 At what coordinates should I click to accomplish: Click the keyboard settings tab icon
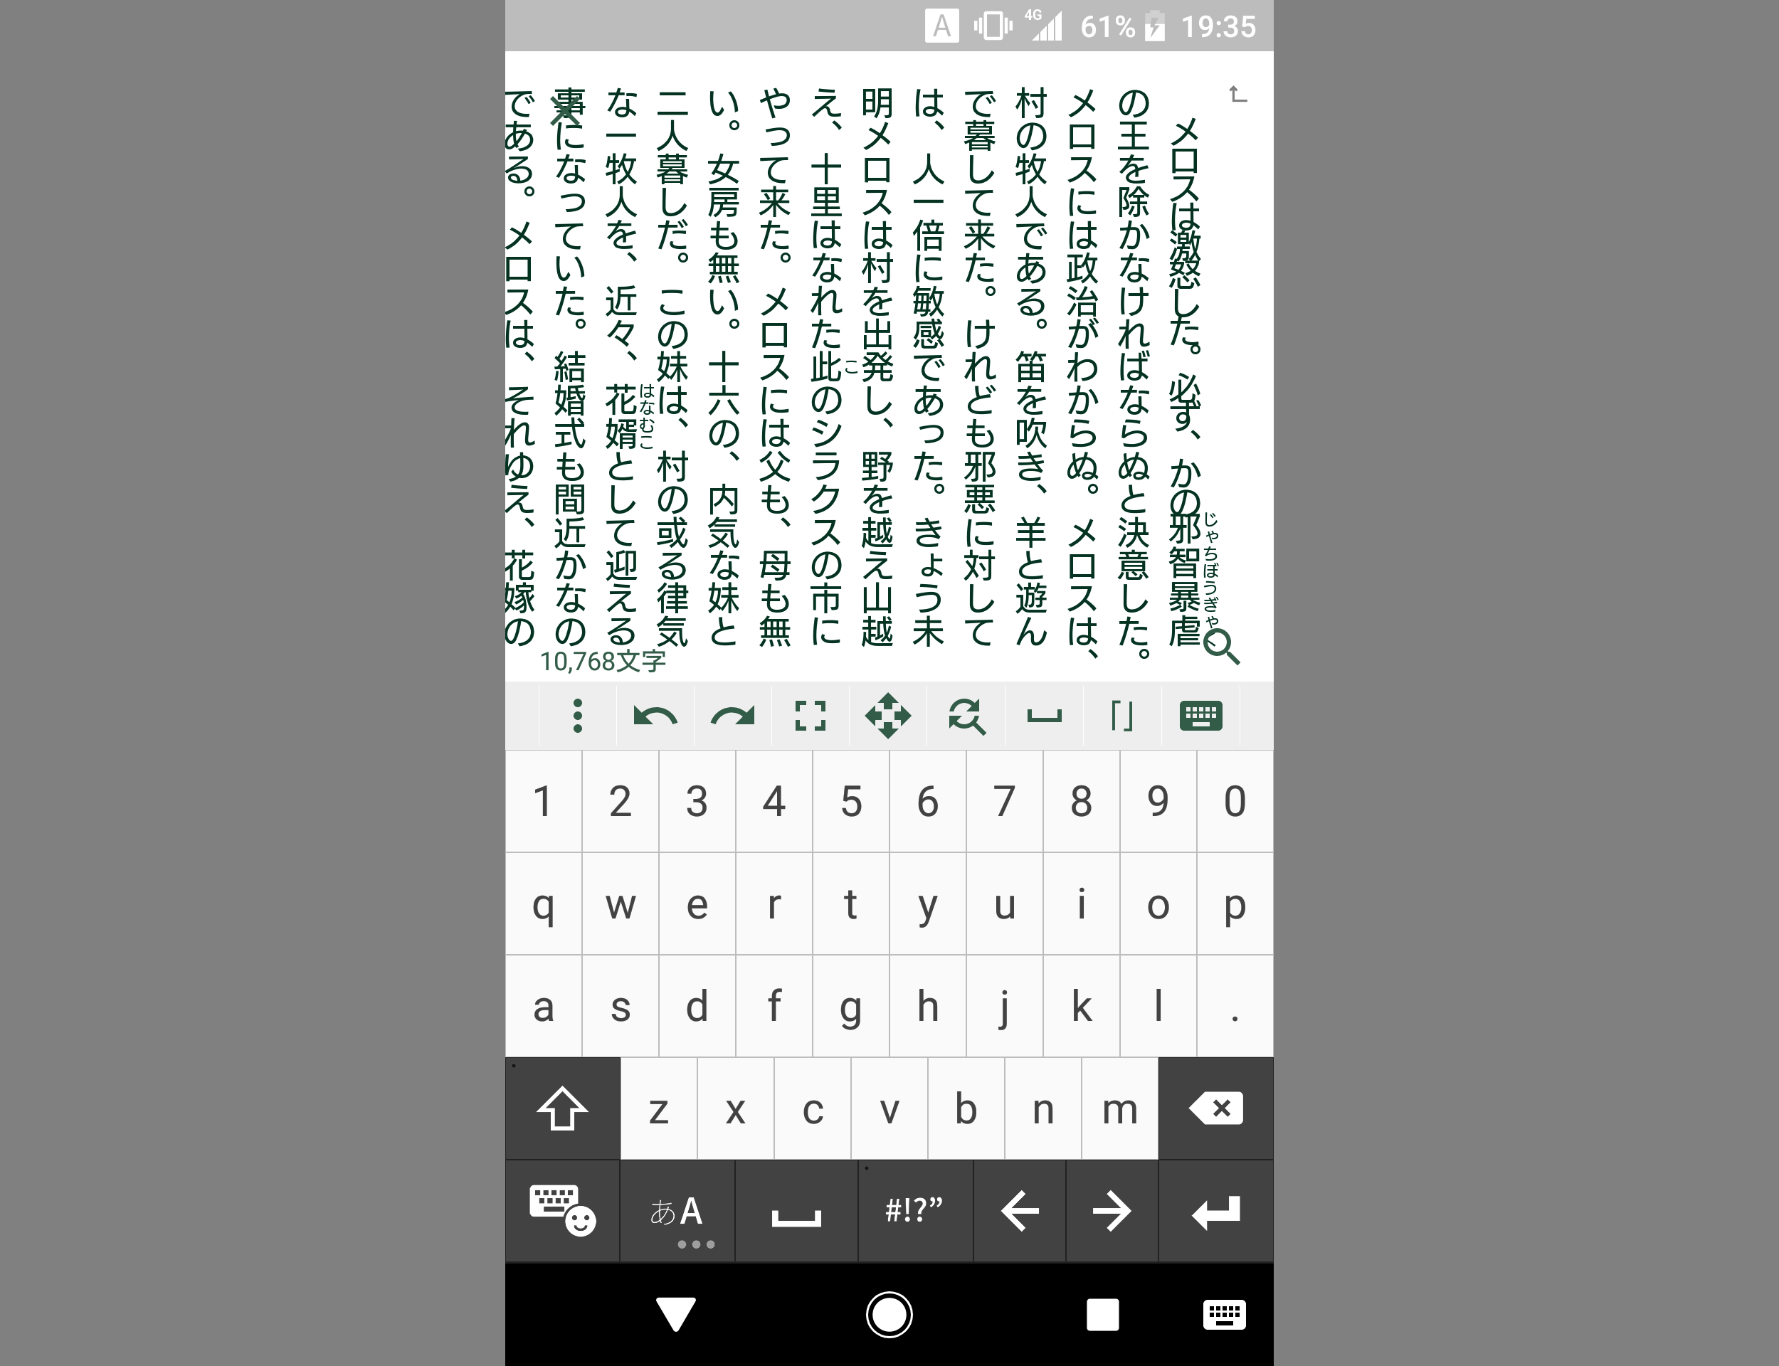pos(1199,716)
